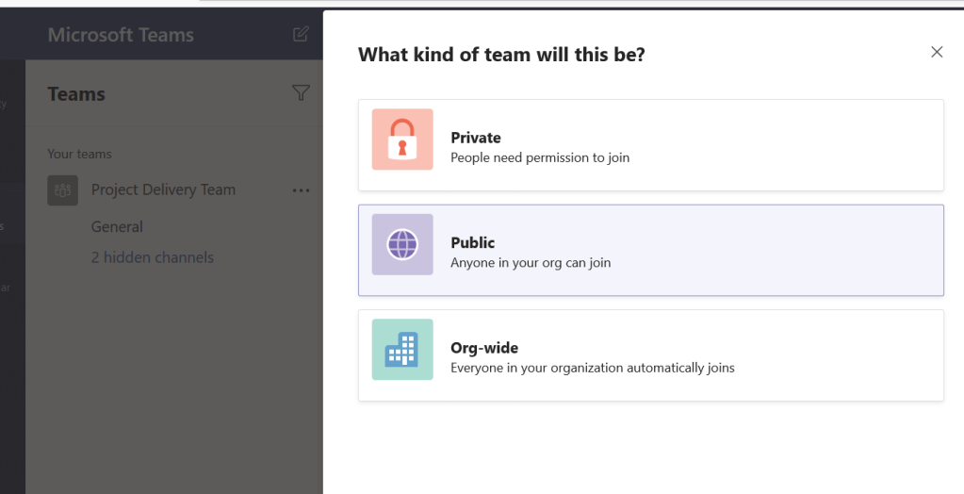964x494 pixels.
Task: Pick the Org-wide team title
Action: point(484,348)
